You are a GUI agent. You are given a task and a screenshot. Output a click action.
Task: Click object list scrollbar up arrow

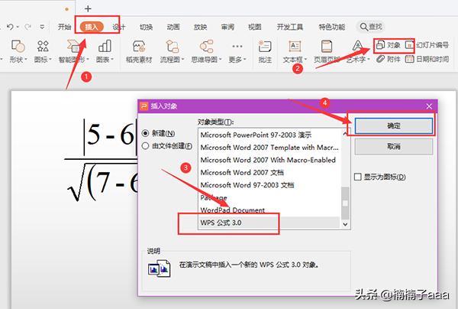(x=345, y=133)
